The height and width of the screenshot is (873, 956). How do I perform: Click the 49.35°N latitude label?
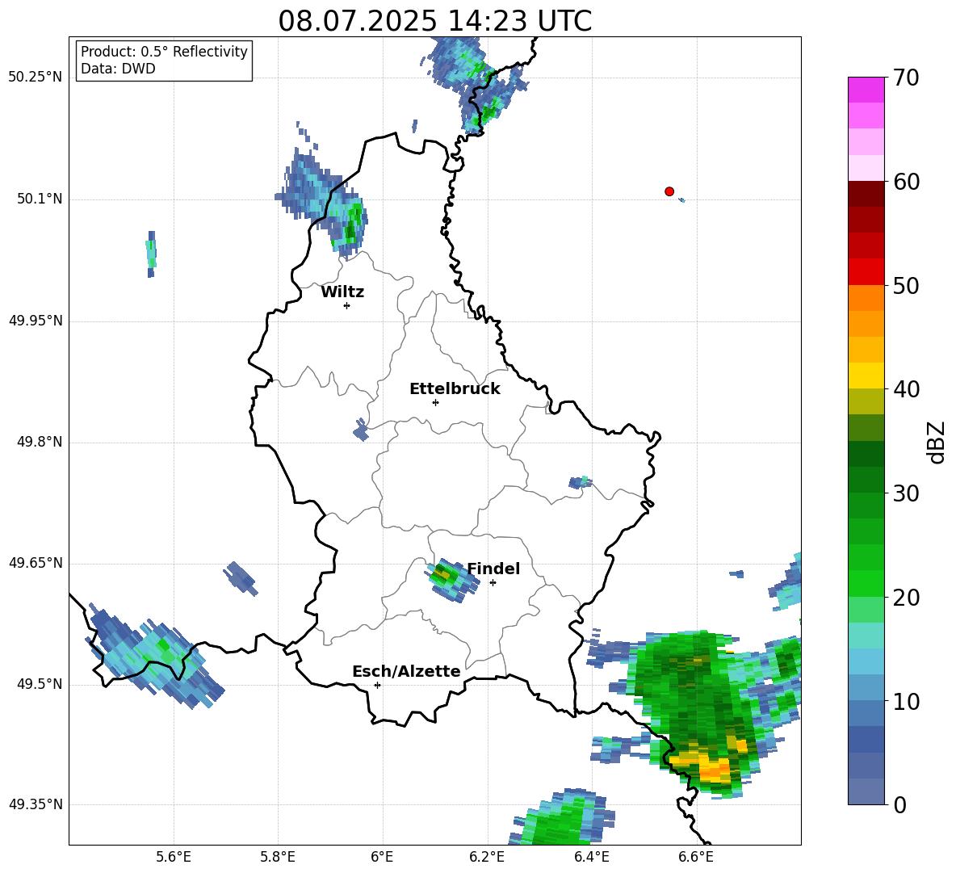(x=35, y=804)
